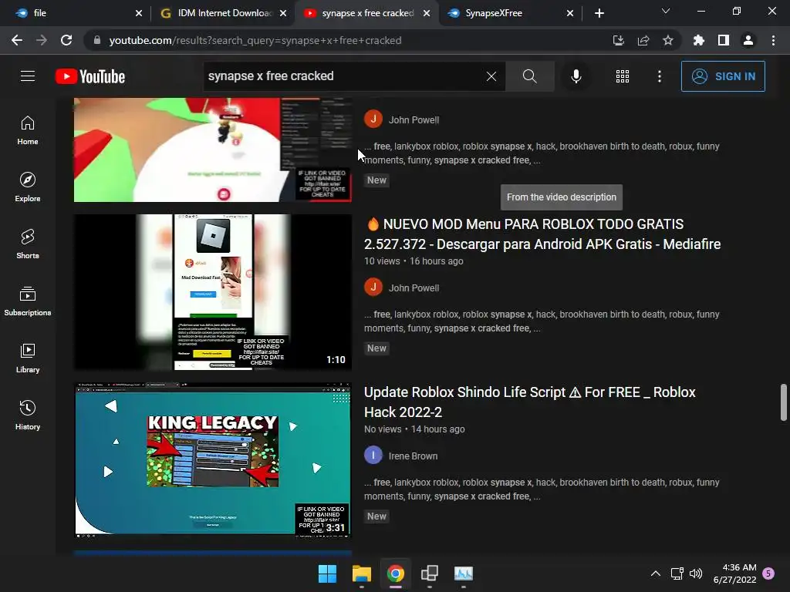Viewport: 790px width, 592px height.
Task: Open Subscriptions in the sidebar
Action: [x=28, y=301]
